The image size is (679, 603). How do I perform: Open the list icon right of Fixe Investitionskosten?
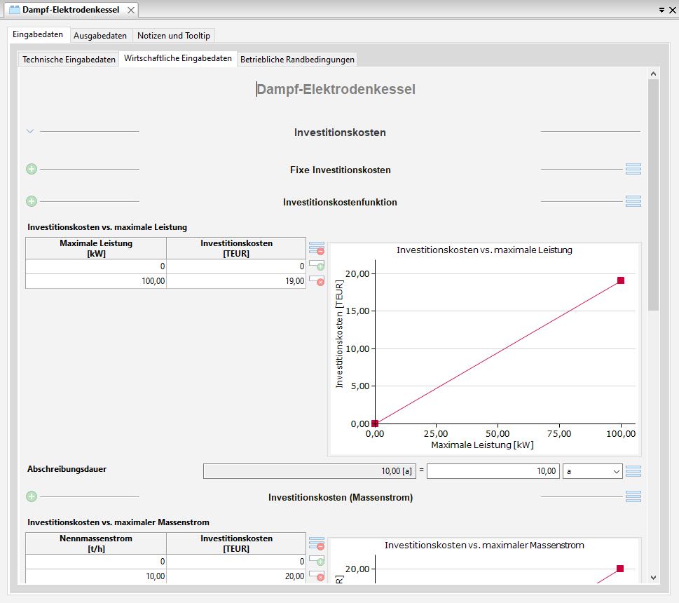(633, 169)
